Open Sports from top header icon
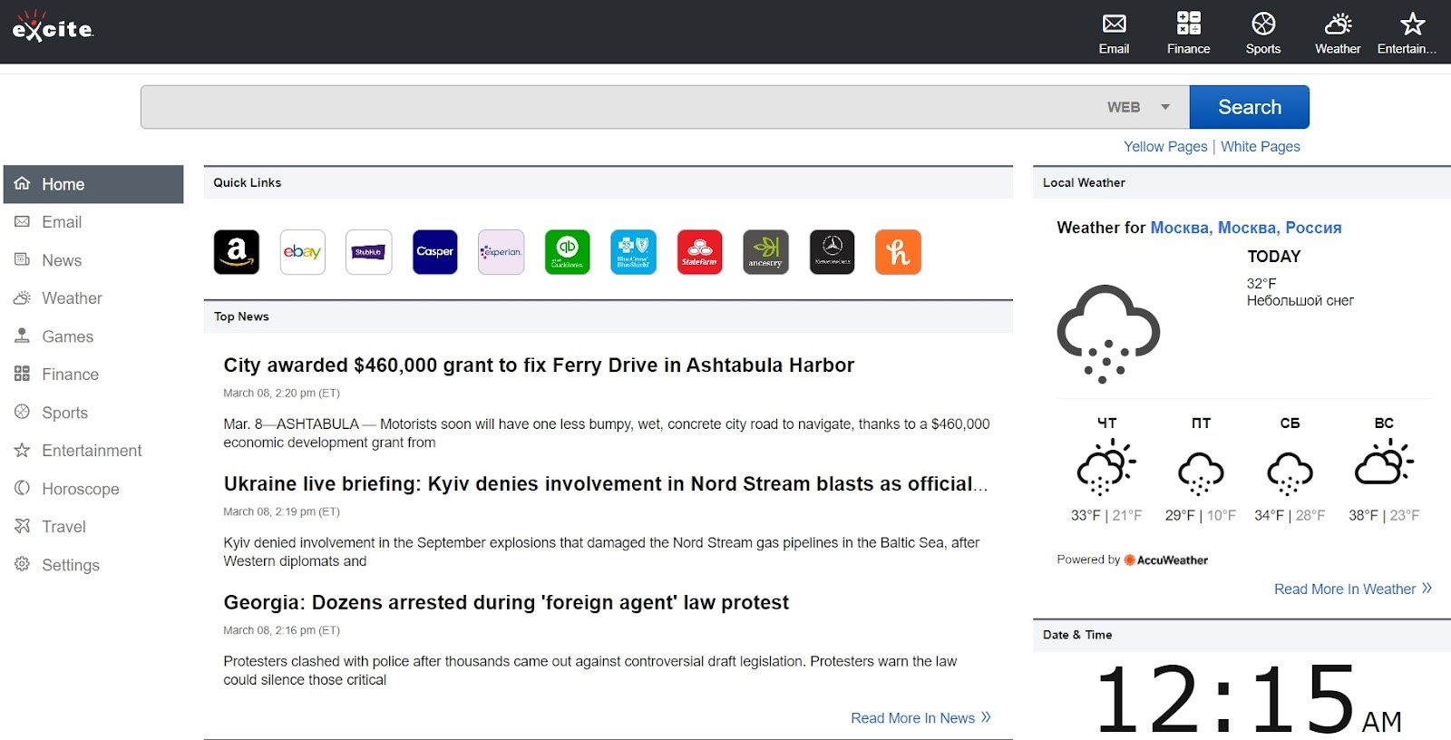This screenshot has height=740, width=1451. point(1263,34)
